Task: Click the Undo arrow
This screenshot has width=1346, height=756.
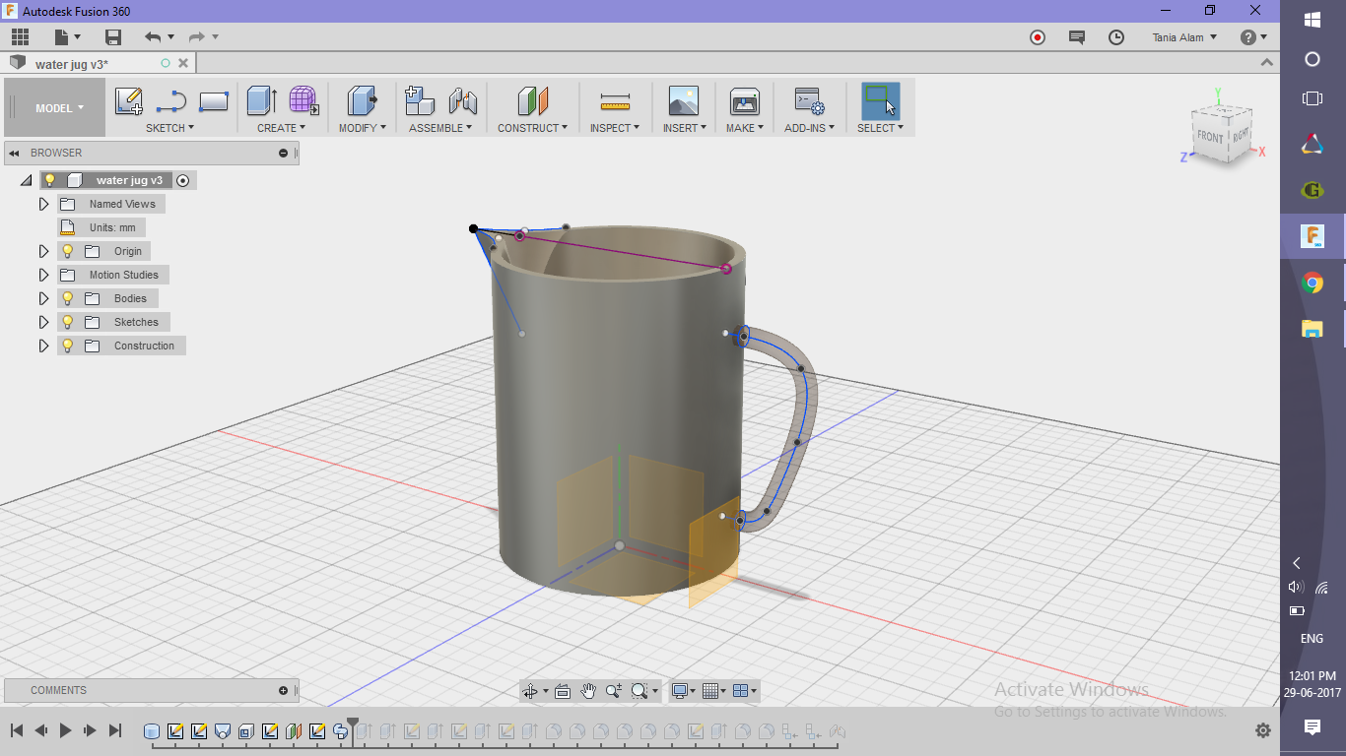Action: 153,37
